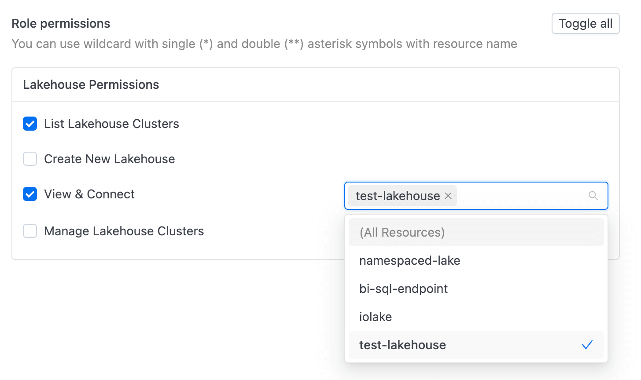Screen dimensions: 641x380
Task: Select iolake from the dropdown list
Action: (x=476, y=317)
